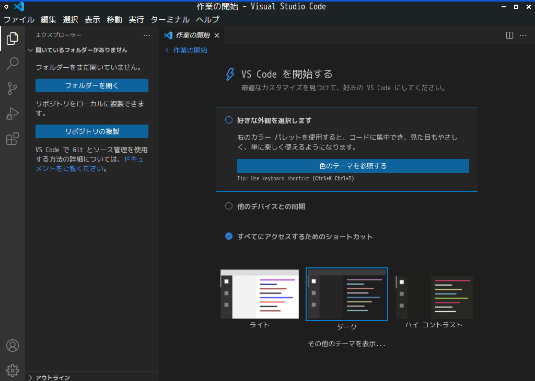Close the 作業の開始 tab
The image size is (535, 381).
[217, 35]
